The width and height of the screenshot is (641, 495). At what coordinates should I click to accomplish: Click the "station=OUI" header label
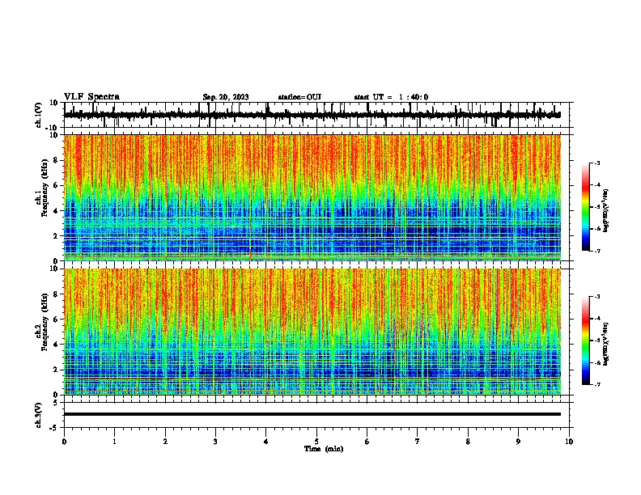299,97
